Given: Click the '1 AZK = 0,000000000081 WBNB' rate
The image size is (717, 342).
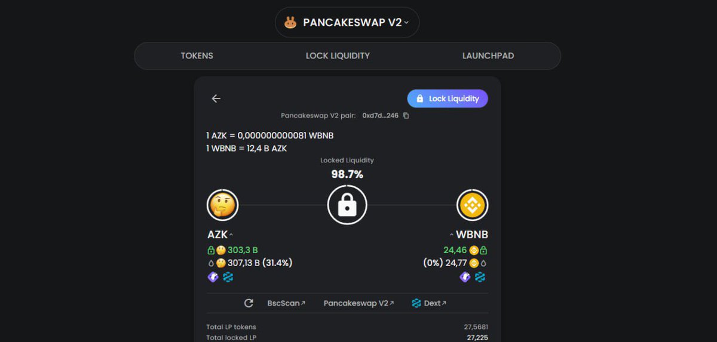Looking at the screenshot, I should (x=270, y=135).
